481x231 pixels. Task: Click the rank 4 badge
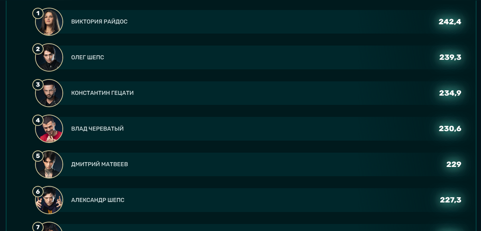click(x=38, y=120)
